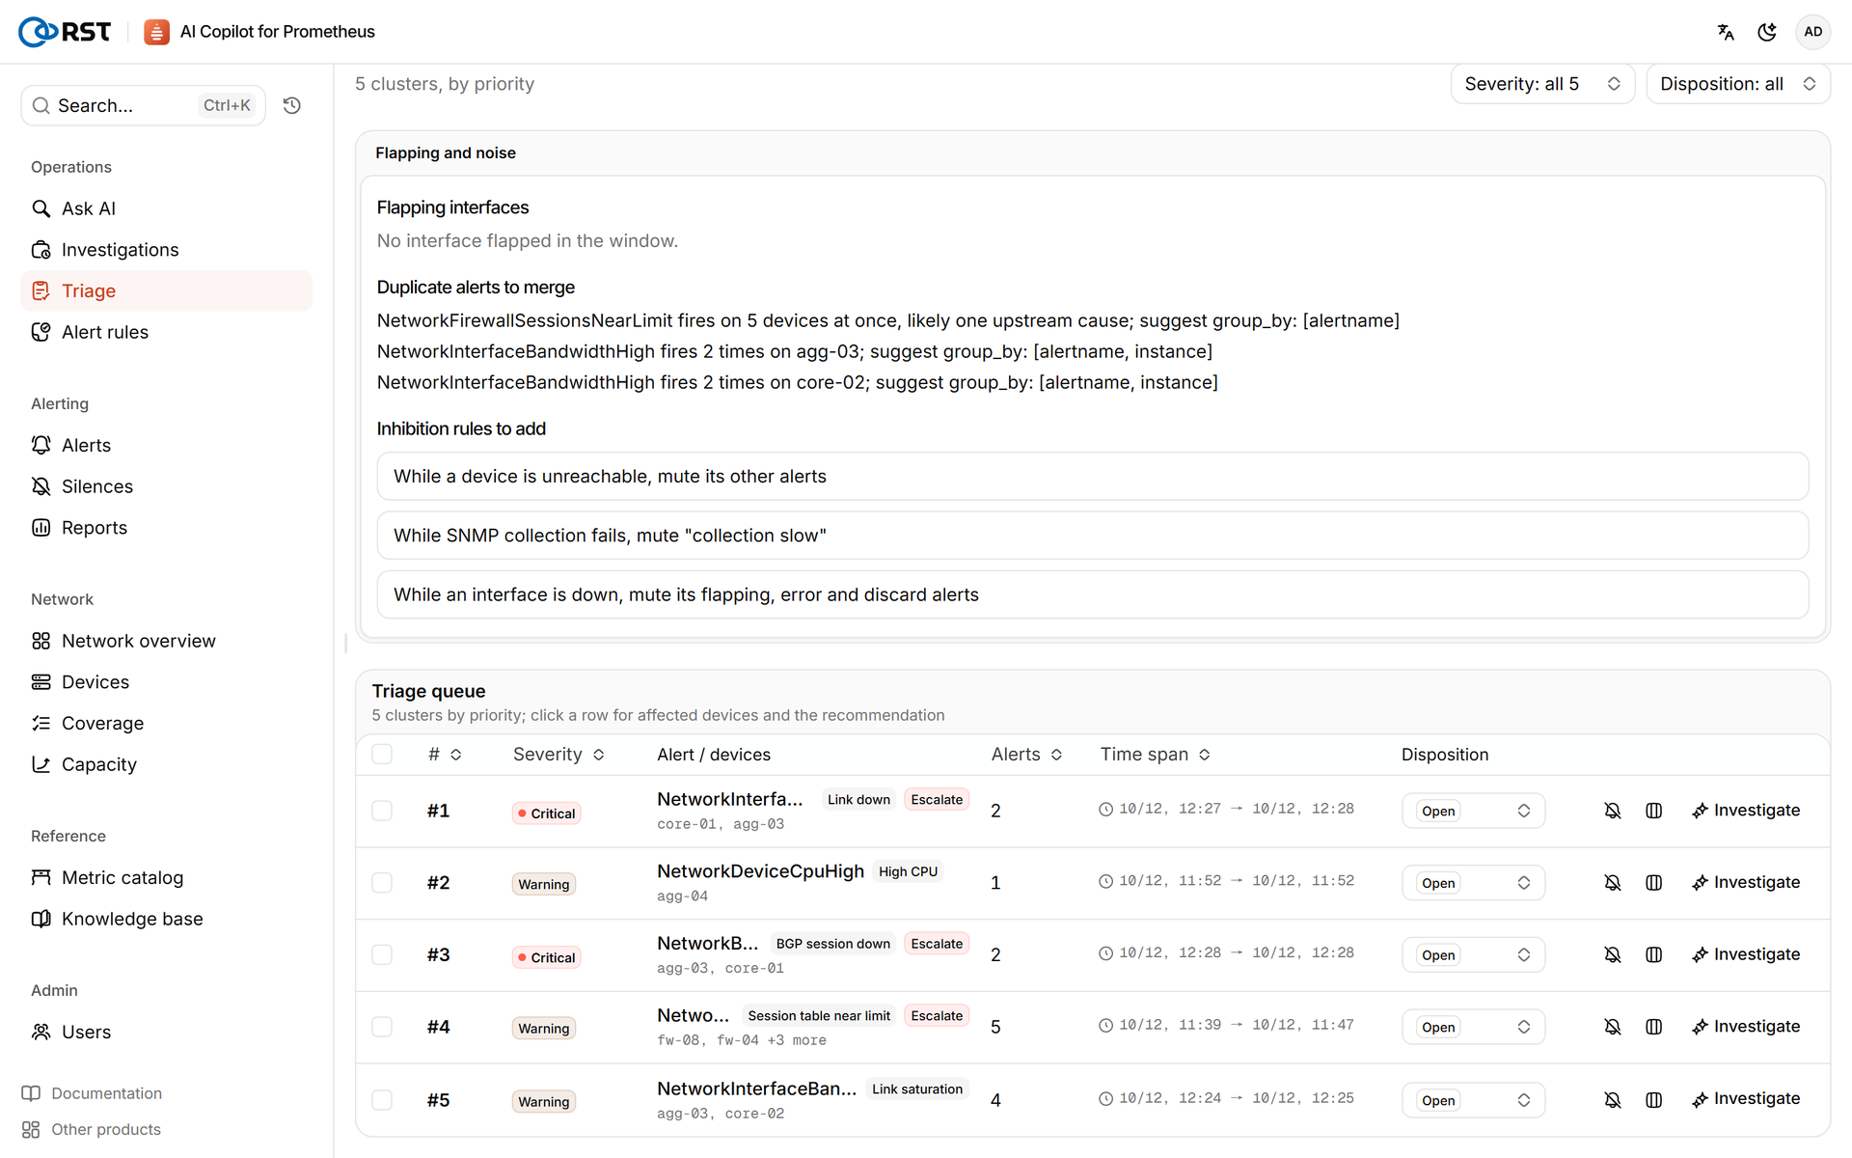Click the RST logo

pyautogui.click(x=65, y=32)
